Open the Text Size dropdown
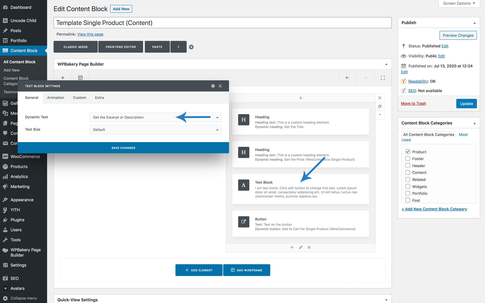The image size is (485, 303). [156, 130]
